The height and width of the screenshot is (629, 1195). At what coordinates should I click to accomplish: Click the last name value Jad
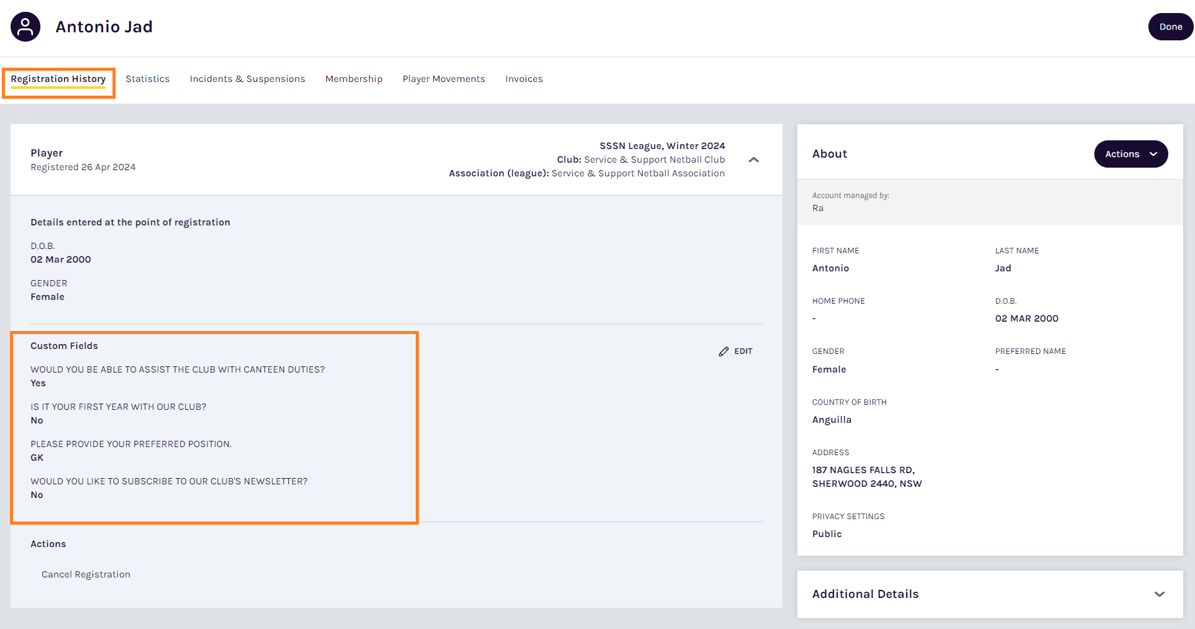point(1003,268)
